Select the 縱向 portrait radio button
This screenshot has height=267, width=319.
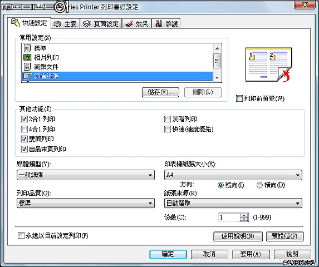point(220,185)
